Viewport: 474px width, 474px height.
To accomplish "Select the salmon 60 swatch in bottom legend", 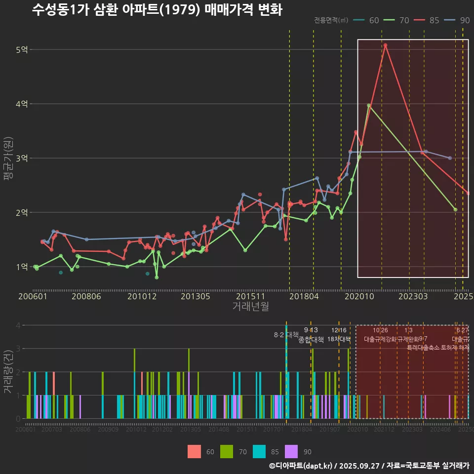I will 194,451.
